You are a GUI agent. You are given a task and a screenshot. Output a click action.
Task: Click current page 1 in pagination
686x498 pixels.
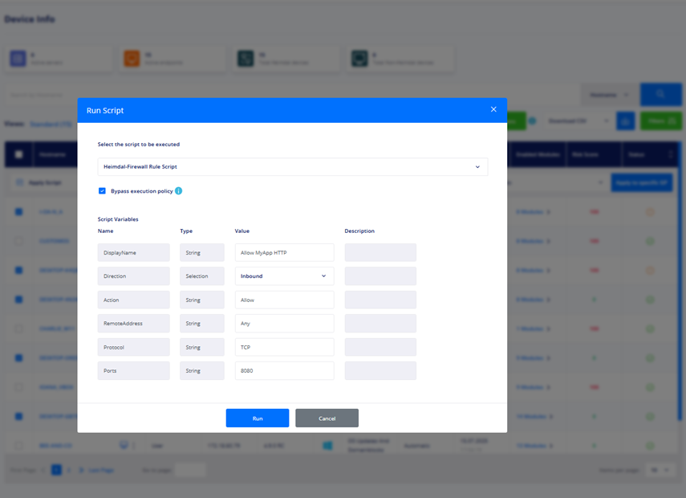point(56,470)
